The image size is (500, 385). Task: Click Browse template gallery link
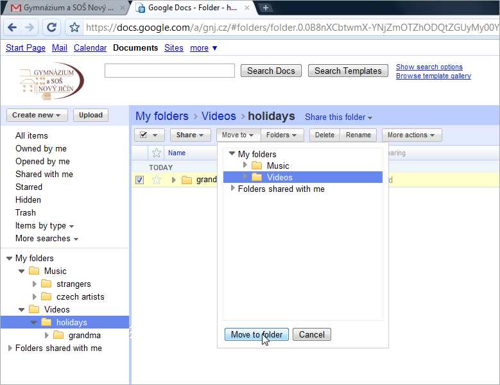click(x=433, y=76)
